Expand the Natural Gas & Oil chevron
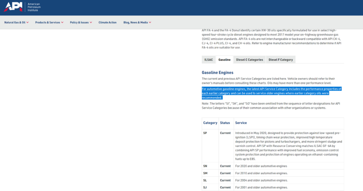The width and height of the screenshot is (363, 191). [x=28, y=23]
